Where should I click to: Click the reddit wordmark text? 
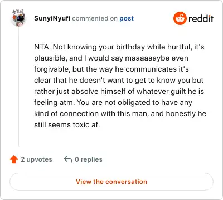(201, 18)
